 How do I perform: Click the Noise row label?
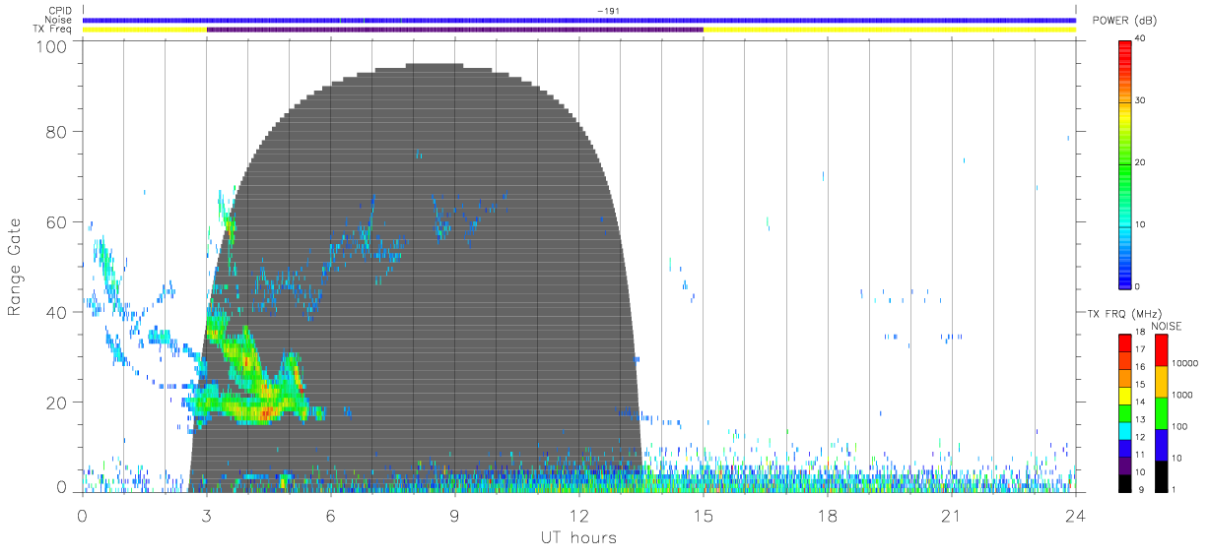tap(60, 20)
